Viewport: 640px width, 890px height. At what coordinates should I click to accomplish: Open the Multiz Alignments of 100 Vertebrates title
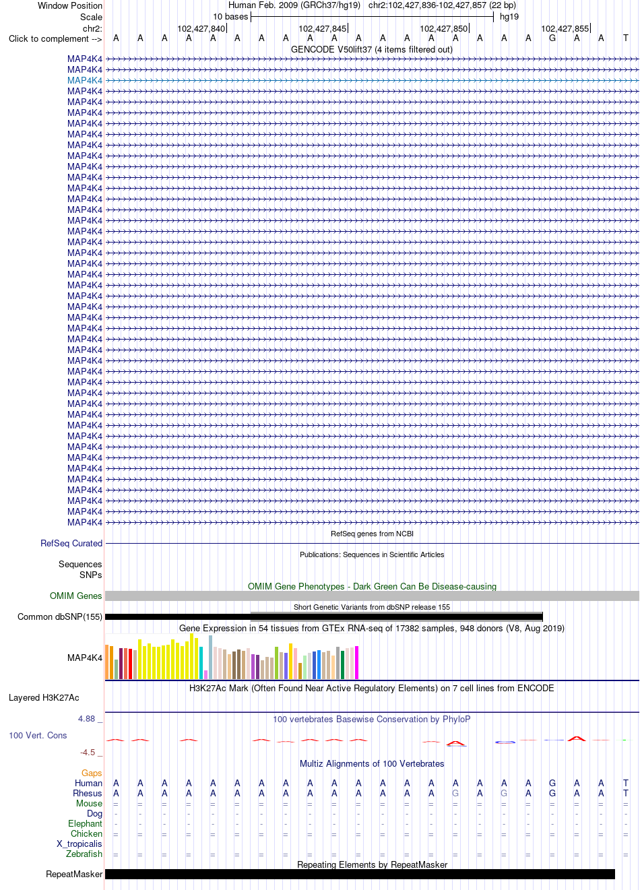point(372,763)
